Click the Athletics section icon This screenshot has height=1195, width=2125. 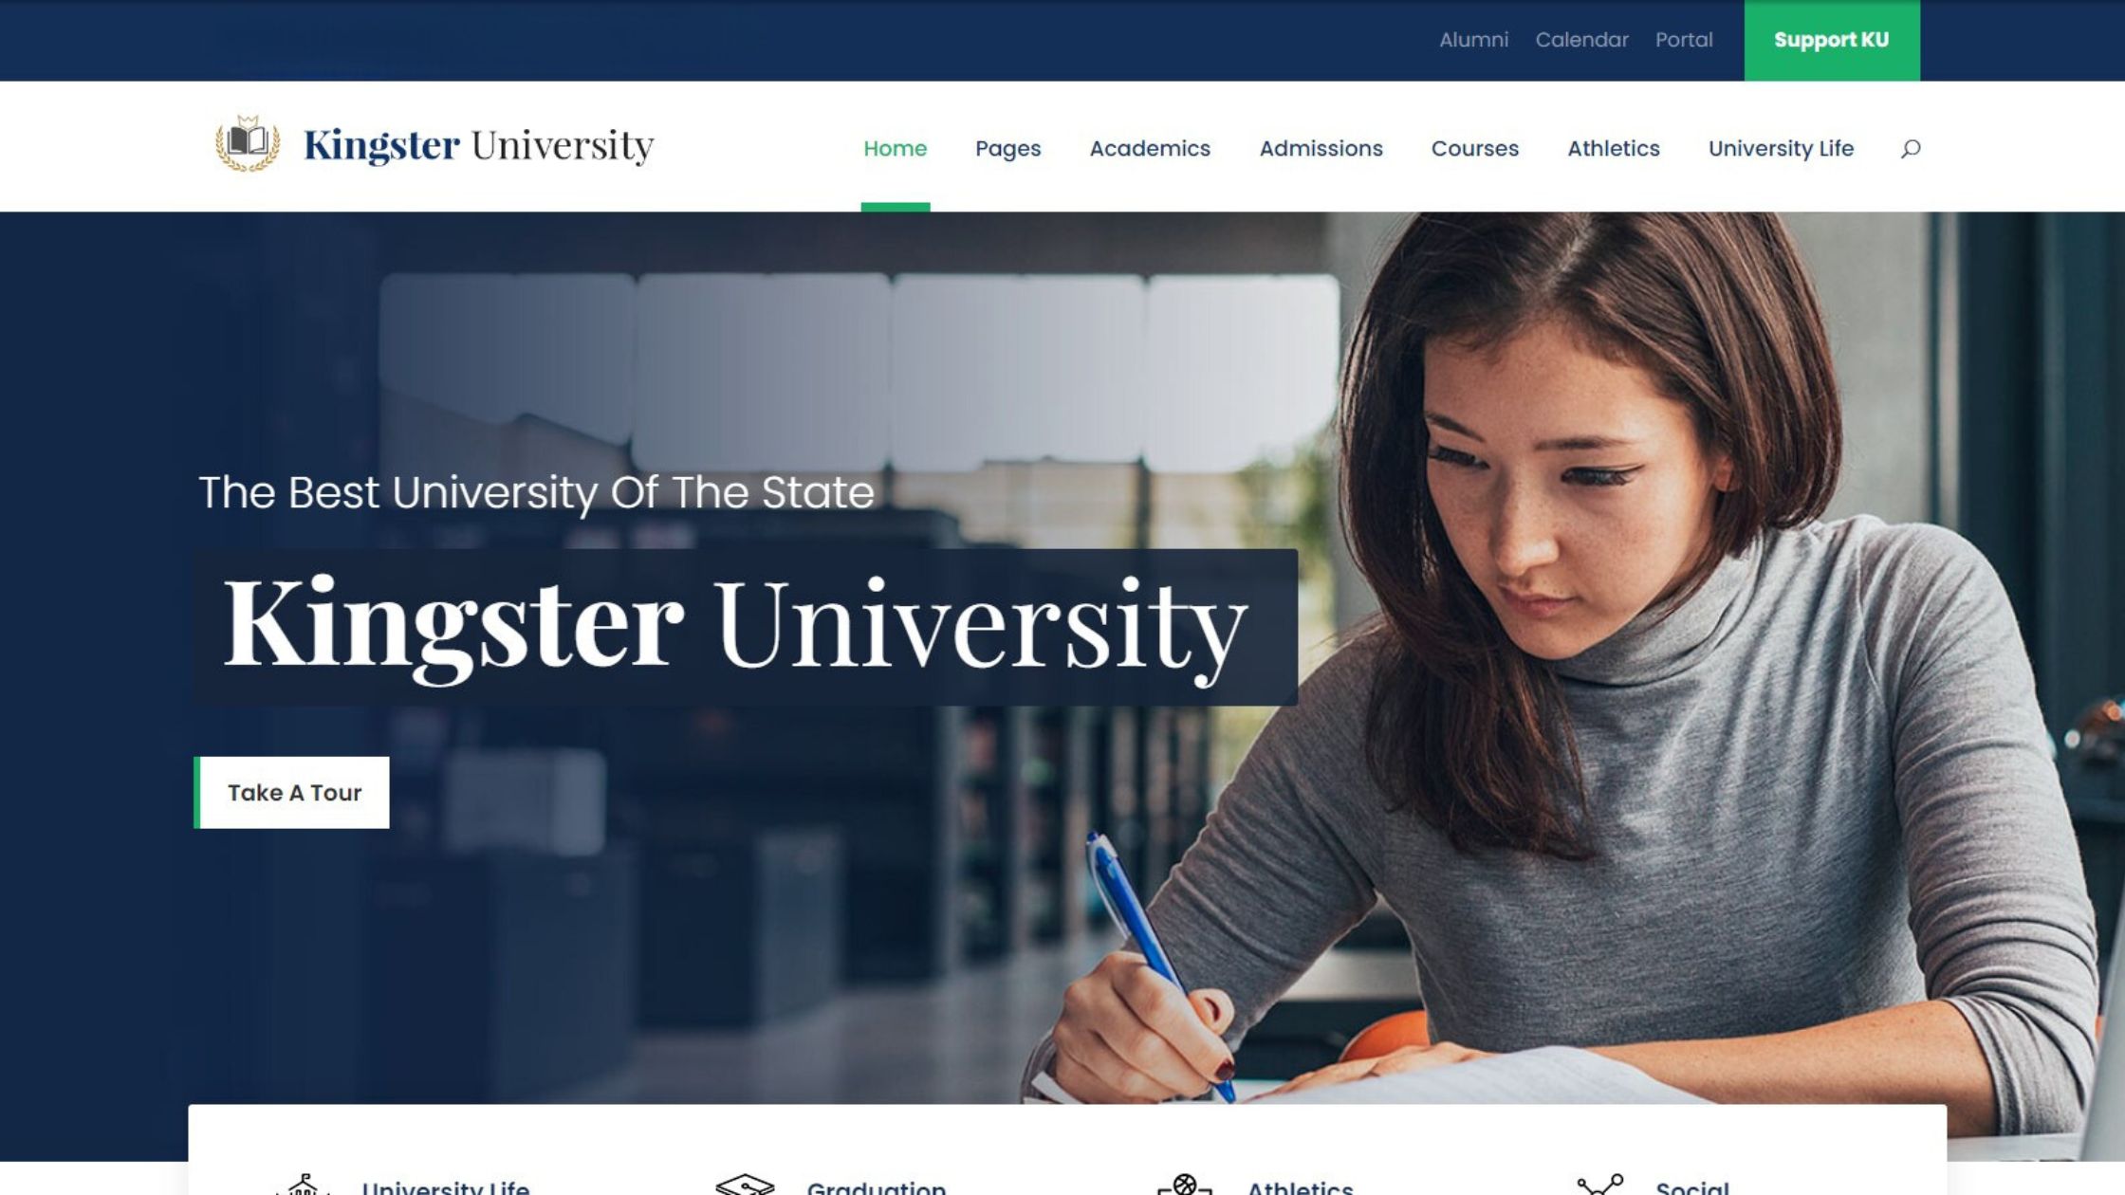pos(1187,1185)
